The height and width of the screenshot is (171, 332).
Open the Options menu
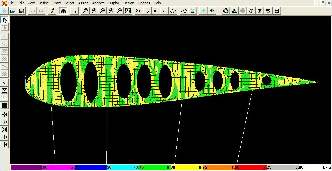point(144,3)
